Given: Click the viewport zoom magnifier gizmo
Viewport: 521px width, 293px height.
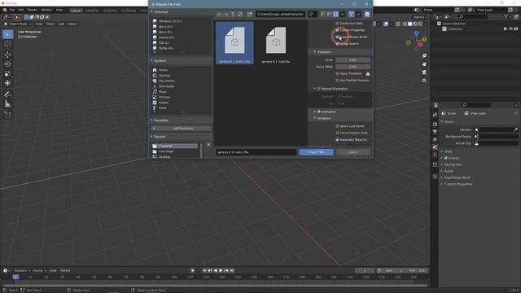Looking at the screenshot, I should (x=424, y=56).
